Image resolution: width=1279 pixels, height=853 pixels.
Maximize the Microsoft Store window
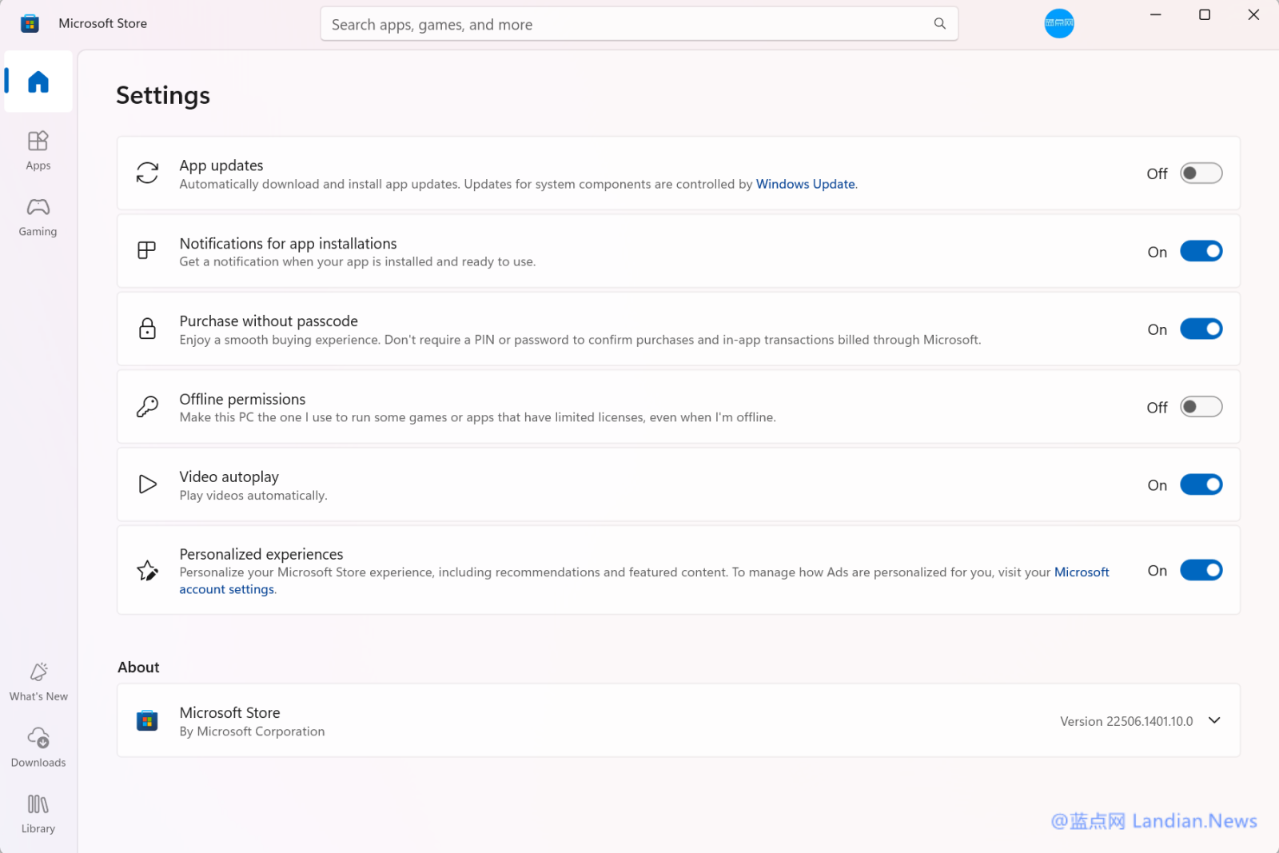point(1204,14)
